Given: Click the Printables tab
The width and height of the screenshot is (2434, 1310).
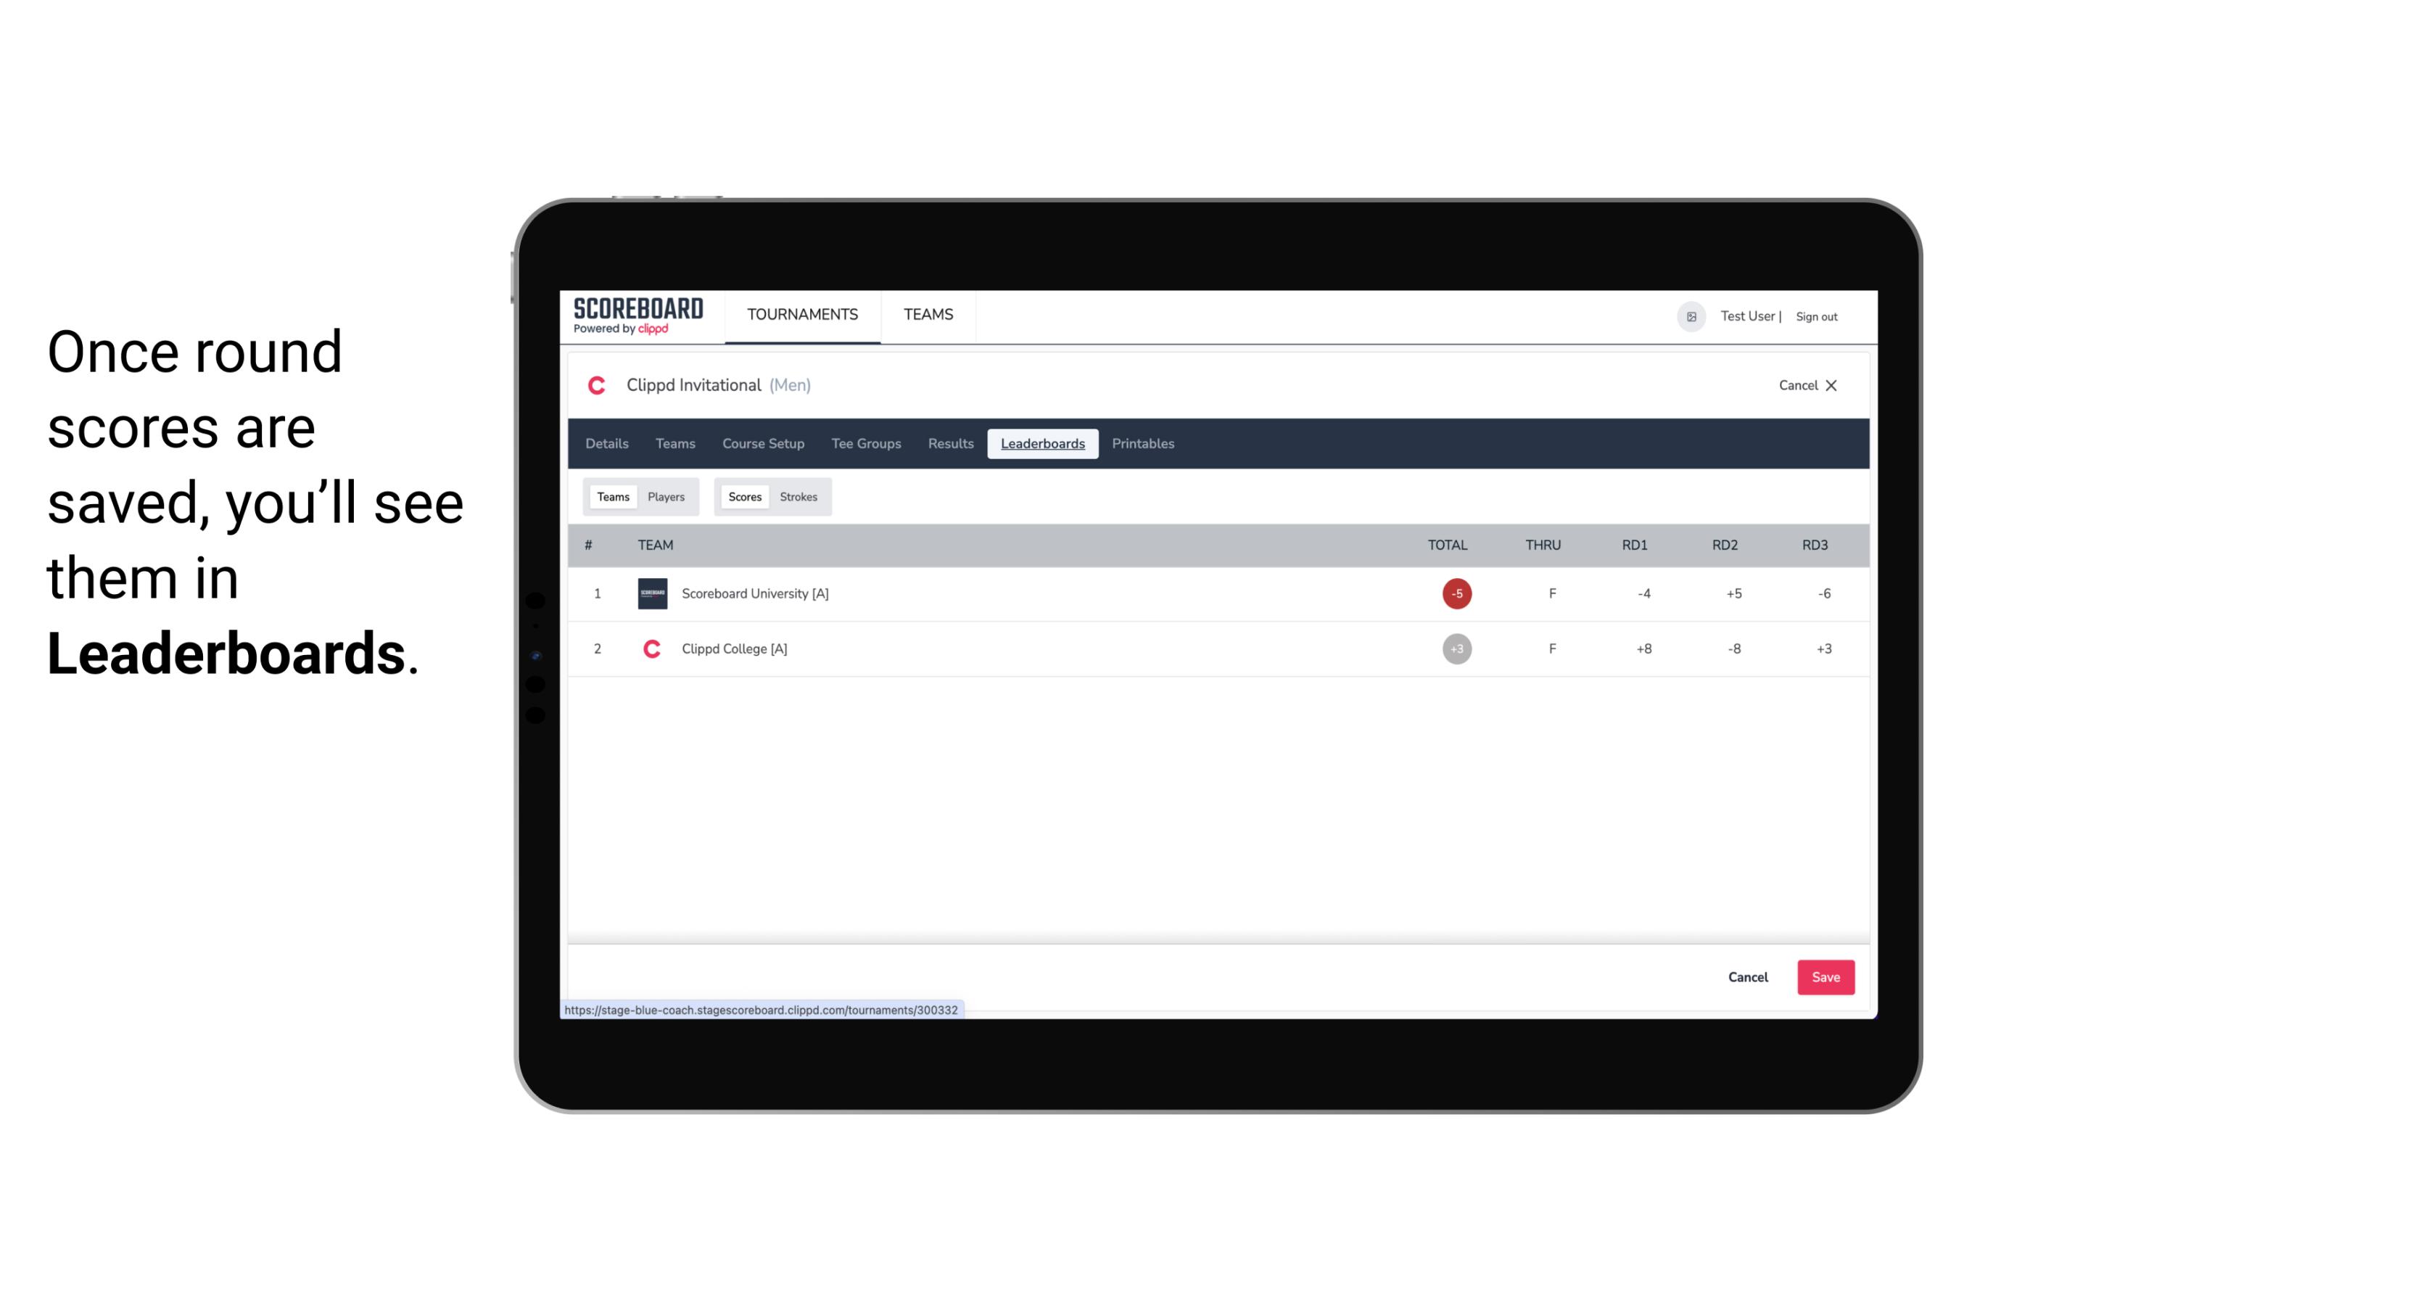Looking at the screenshot, I should tap(1142, 444).
